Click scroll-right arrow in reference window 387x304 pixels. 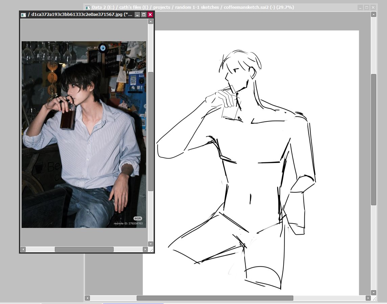click(145, 250)
